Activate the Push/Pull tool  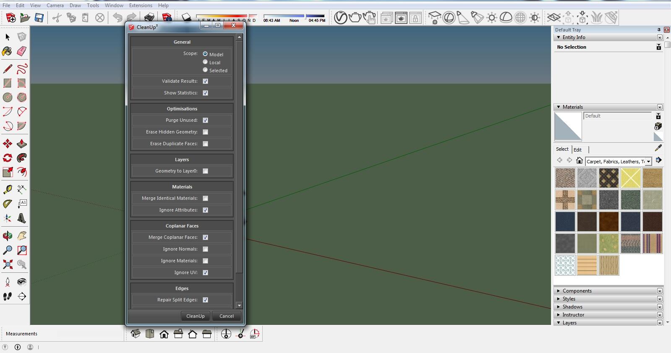coord(22,144)
